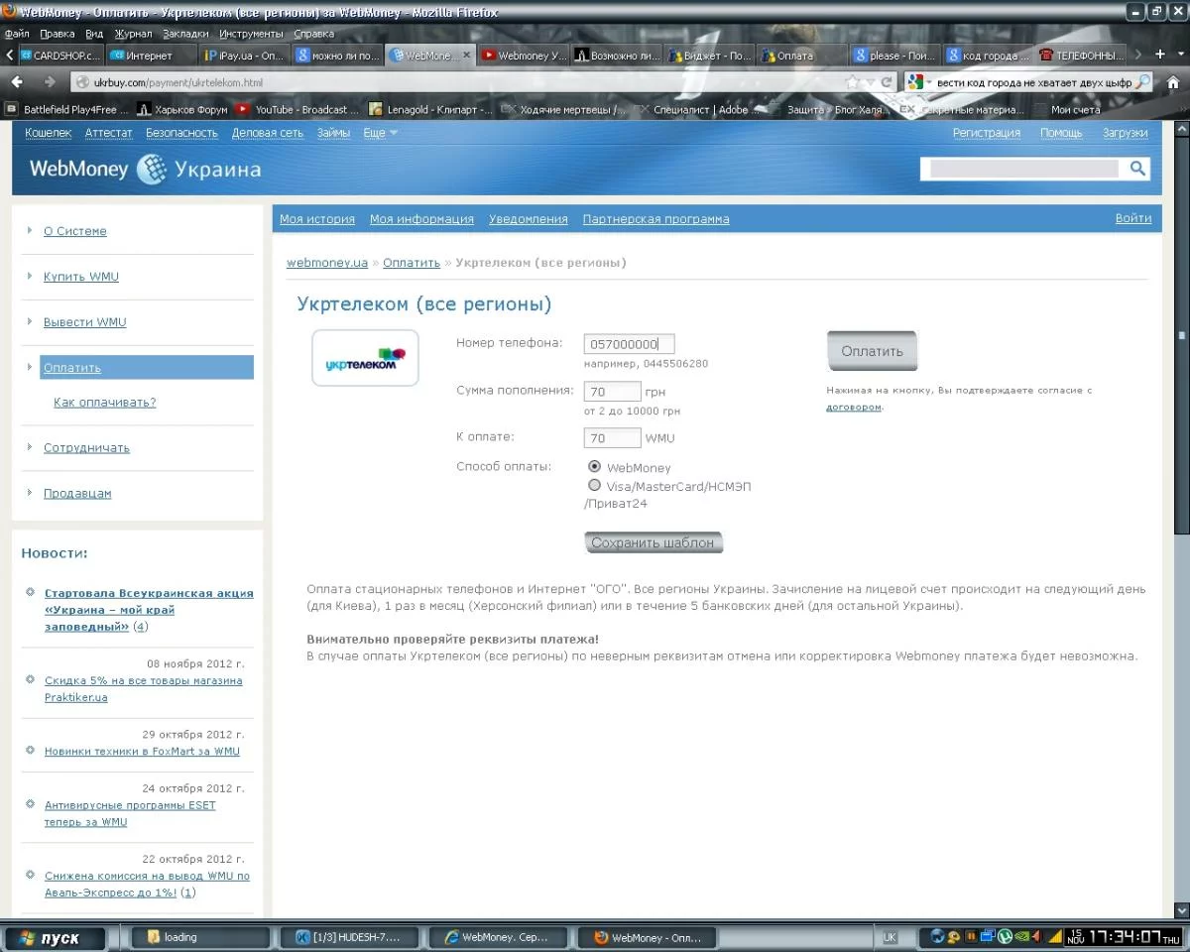This screenshot has width=1190, height=952.
Task: Open the Справка menu
Action: [313, 34]
